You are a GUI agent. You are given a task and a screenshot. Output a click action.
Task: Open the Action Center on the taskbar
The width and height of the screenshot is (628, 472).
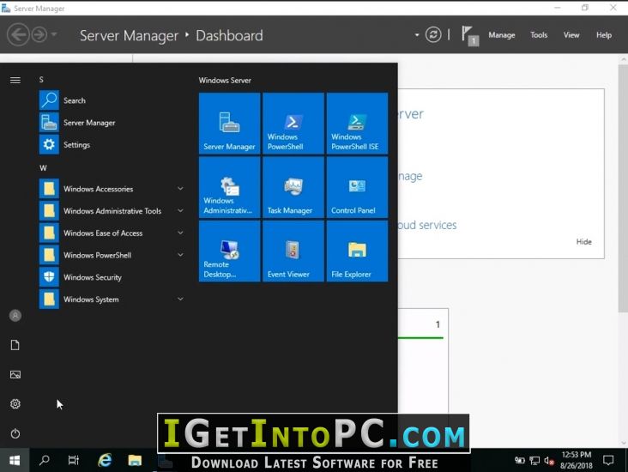coord(608,460)
